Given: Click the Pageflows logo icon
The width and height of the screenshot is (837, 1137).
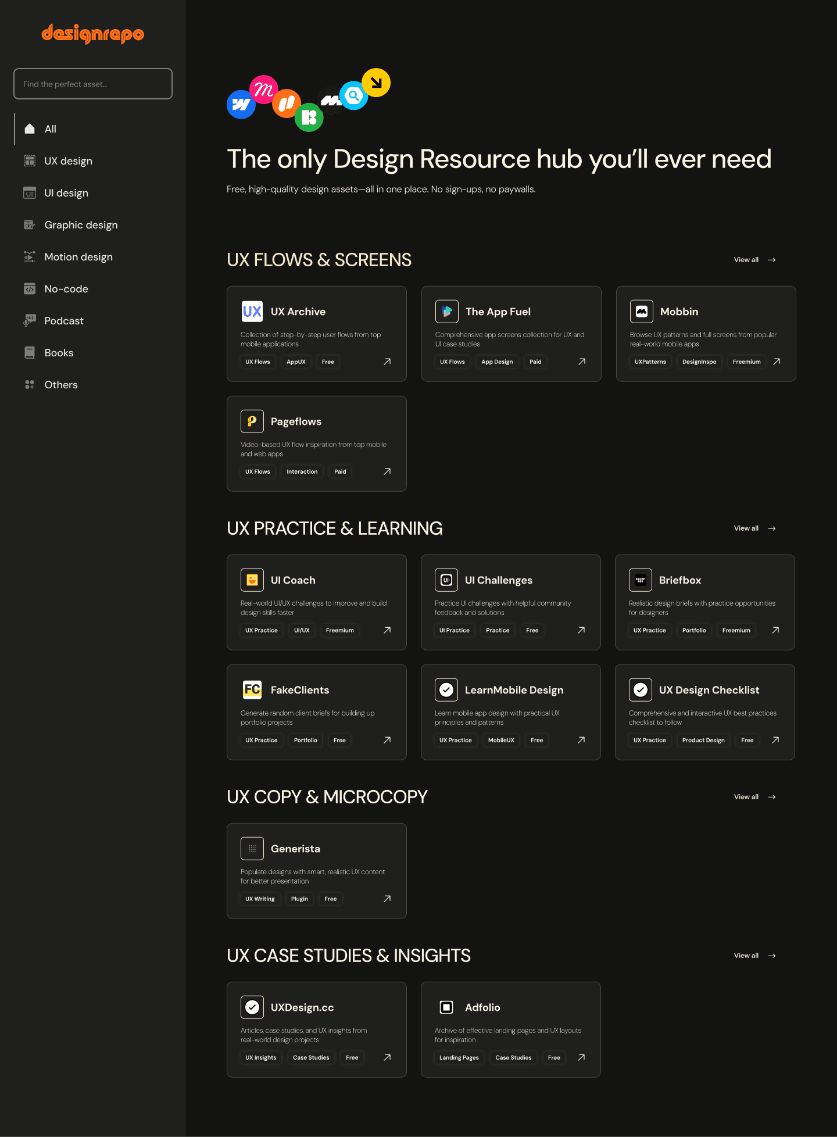Looking at the screenshot, I should pos(252,421).
